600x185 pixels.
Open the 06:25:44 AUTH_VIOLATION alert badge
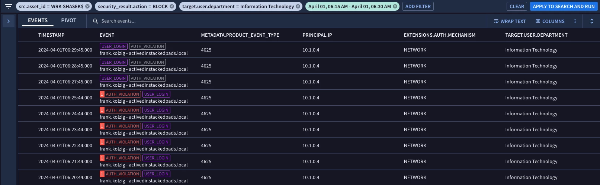(120, 94)
